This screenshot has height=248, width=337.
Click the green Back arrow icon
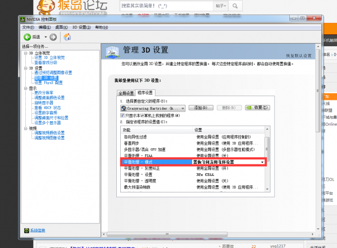[28, 37]
